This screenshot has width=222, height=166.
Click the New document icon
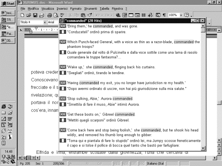(22, 15)
